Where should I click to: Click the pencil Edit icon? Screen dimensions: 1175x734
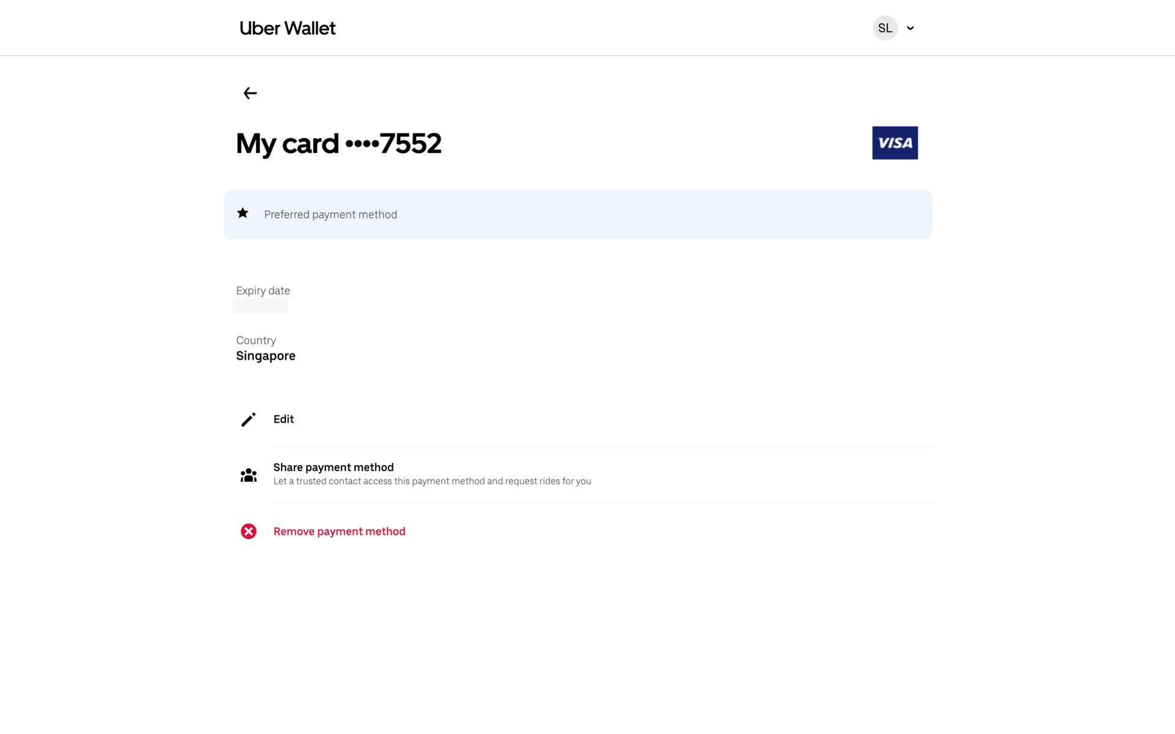tap(248, 420)
